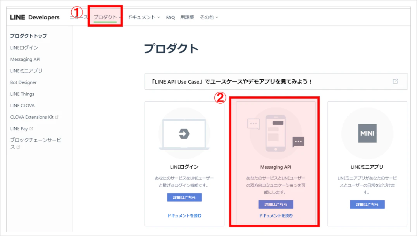Open LINE Pay sidebar link

(19, 128)
